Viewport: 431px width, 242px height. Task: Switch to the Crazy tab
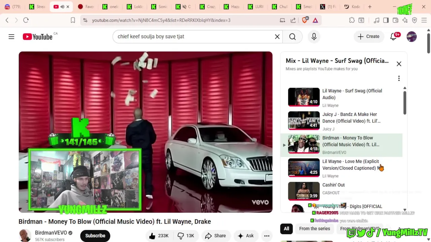(208, 7)
